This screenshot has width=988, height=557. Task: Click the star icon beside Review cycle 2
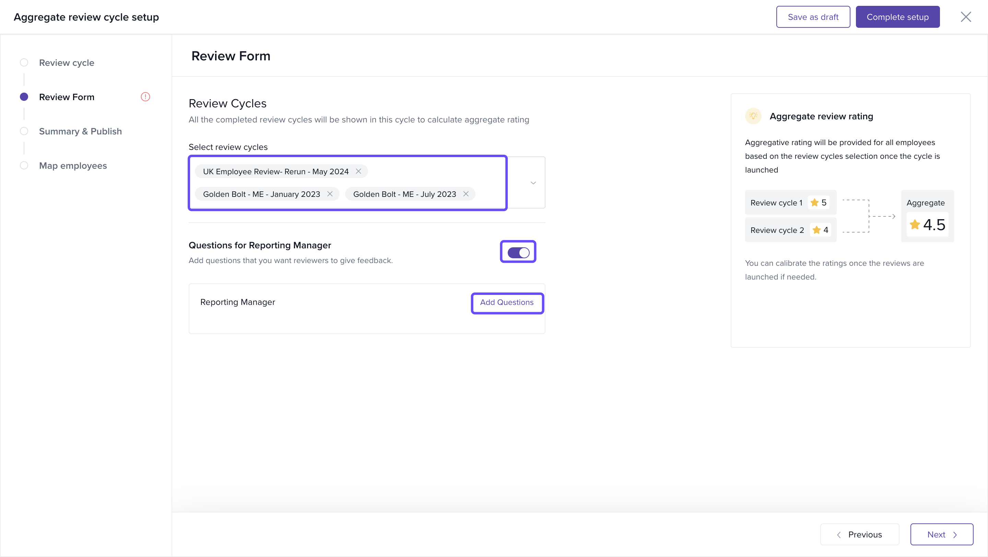pos(816,230)
